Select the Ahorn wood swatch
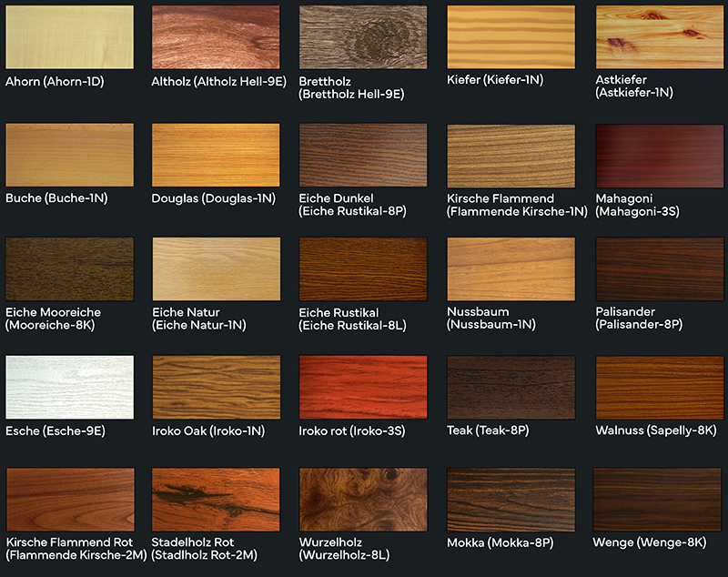Screen dimensions: 728x577 (x=69, y=37)
